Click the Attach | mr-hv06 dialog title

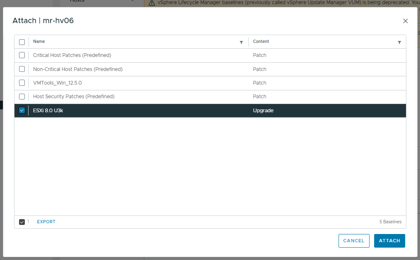point(43,21)
